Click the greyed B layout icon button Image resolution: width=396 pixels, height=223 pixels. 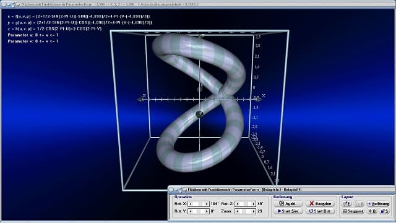tap(359, 204)
